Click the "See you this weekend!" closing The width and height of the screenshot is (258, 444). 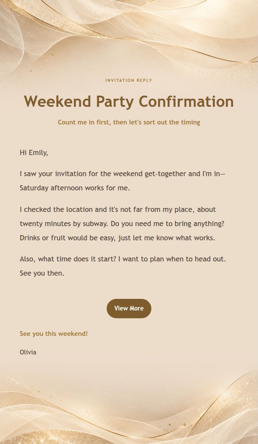point(54,334)
